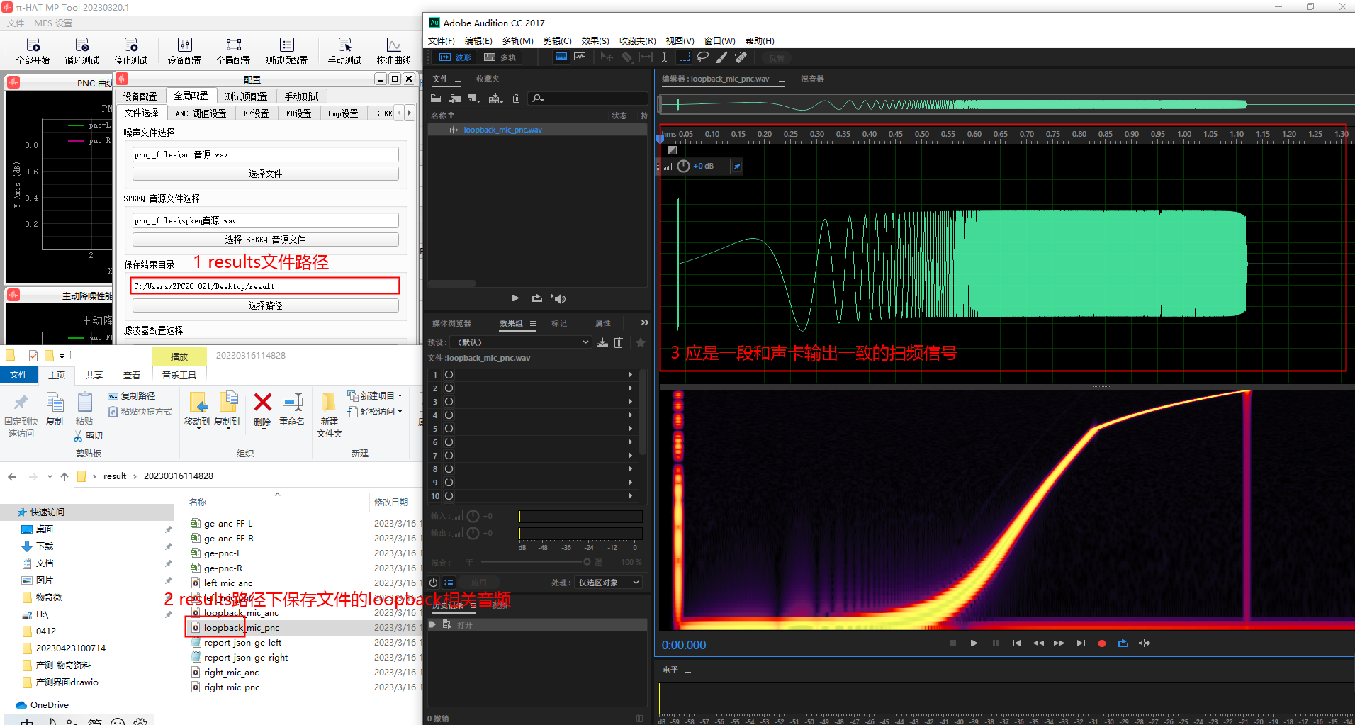Show spectral frequency display icon
Image resolution: width=1355 pixels, height=725 pixels.
click(561, 57)
